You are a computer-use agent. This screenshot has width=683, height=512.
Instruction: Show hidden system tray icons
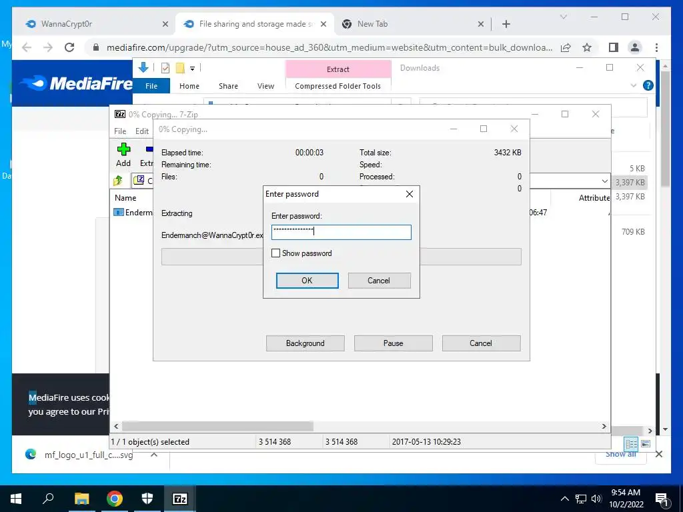564,499
